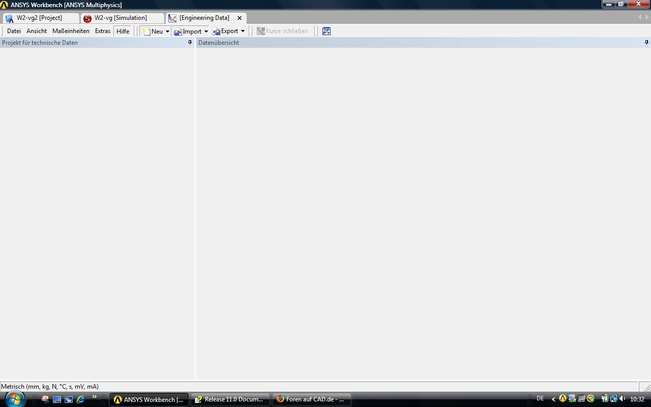Image resolution: width=651 pixels, height=407 pixels.
Task: Expand the Import dropdown arrow
Action: click(x=206, y=31)
